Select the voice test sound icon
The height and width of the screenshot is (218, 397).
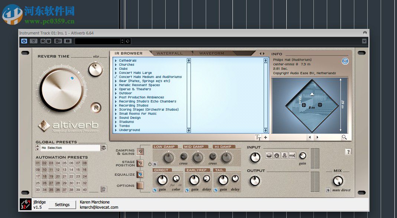(285, 156)
